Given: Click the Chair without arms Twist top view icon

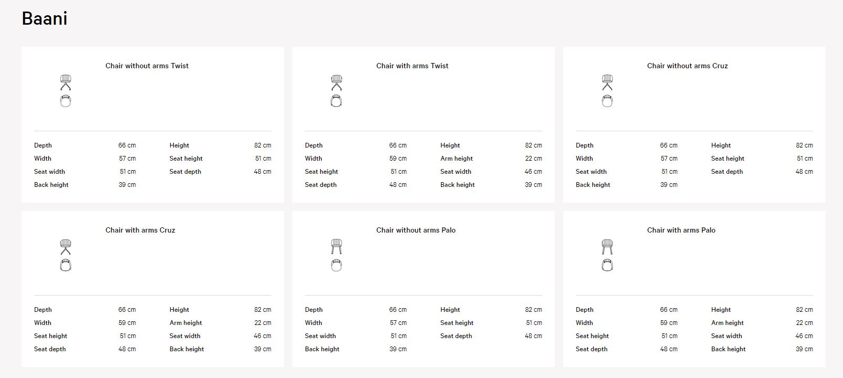Looking at the screenshot, I should 66,101.
